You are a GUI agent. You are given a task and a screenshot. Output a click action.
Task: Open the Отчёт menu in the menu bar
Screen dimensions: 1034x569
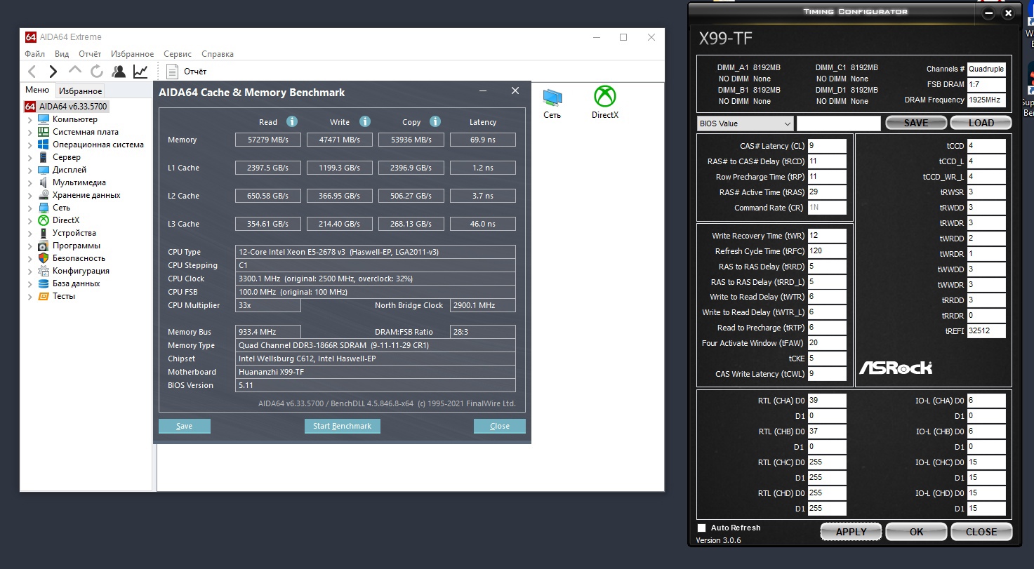tap(90, 54)
